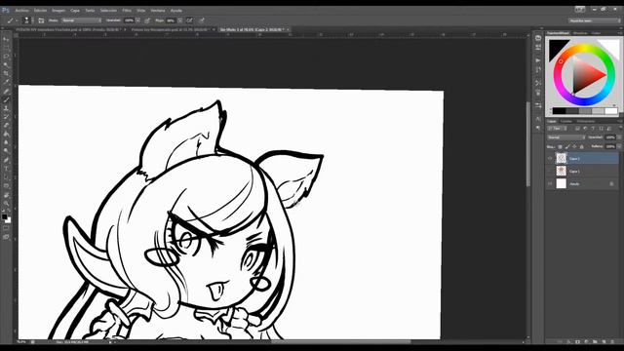Toggle visibility of the selected top layer
624x351 pixels.
coord(550,158)
